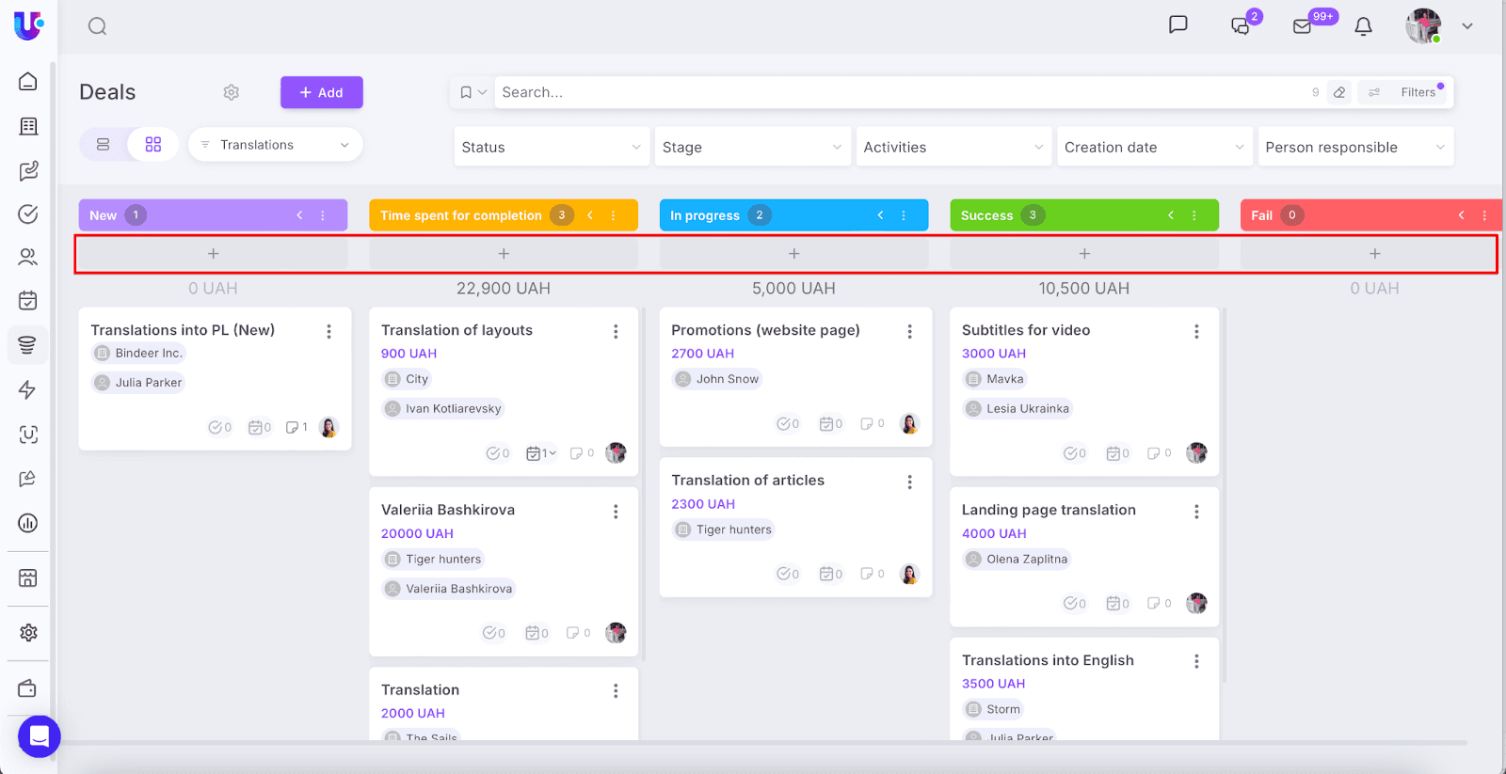This screenshot has width=1506, height=774.
Task: Open the contacts people icon in sidebar
Action: point(28,257)
